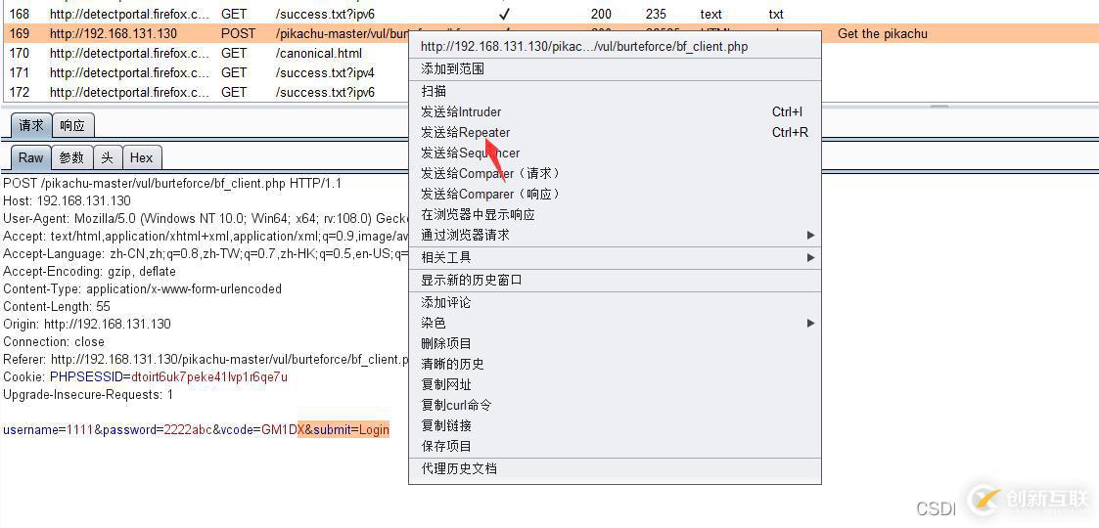Click '清晰的历史' menu entry
This screenshot has width=1099, height=528.
[615, 364]
